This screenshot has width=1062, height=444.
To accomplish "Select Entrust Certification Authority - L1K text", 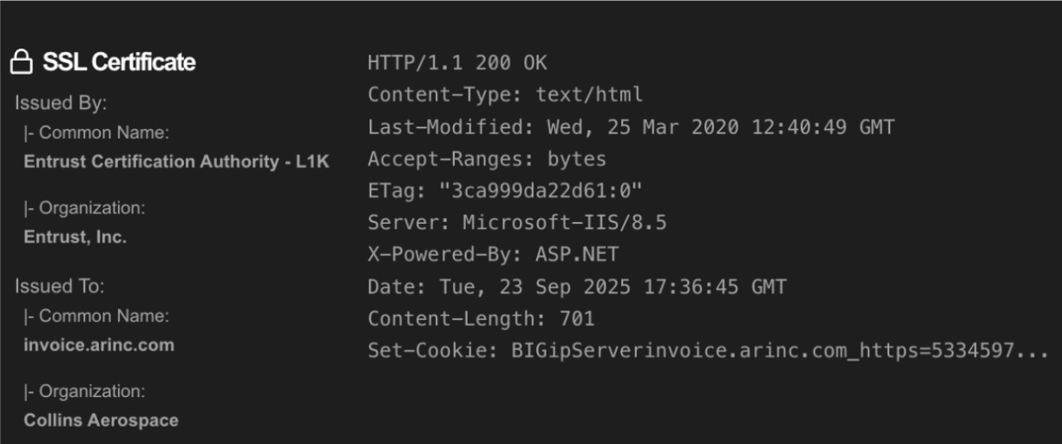I will pyautogui.click(x=176, y=161).
